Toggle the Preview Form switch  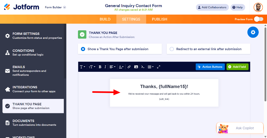(x=259, y=19)
